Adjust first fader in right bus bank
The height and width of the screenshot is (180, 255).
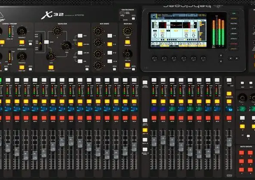point(154,142)
